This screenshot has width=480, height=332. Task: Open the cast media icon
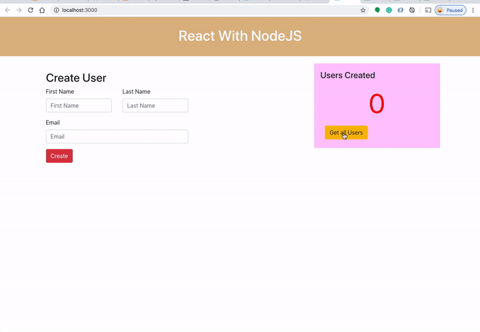[x=428, y=10]
